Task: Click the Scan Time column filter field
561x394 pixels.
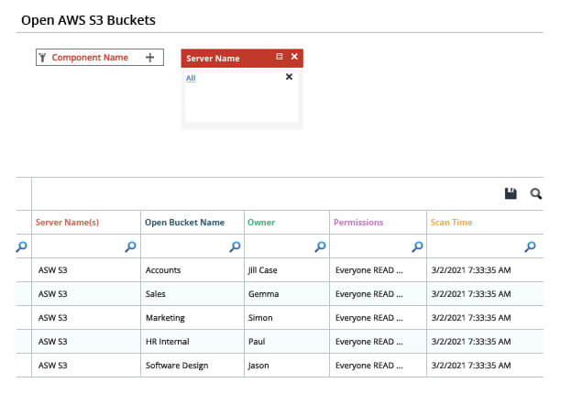Action: (x=485, y=246)
